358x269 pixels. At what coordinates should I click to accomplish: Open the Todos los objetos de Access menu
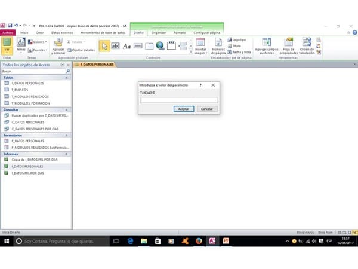62,65
